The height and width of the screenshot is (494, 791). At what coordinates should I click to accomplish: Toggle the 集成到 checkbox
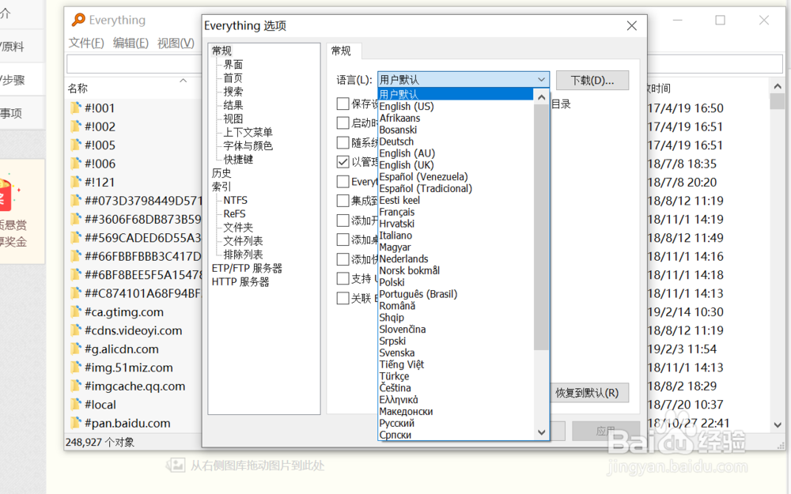click(343, 201)
